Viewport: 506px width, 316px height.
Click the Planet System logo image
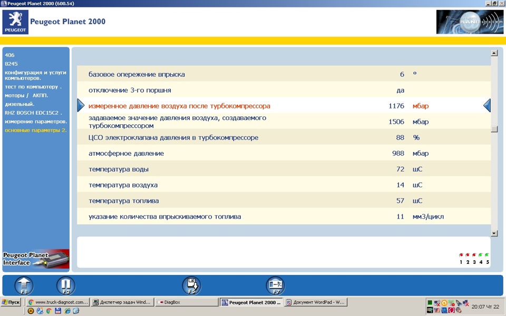tap(470, 22)
